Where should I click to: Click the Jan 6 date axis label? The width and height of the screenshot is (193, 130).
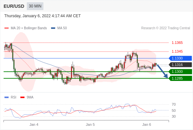pyautogui.click(x=147, y=124)
